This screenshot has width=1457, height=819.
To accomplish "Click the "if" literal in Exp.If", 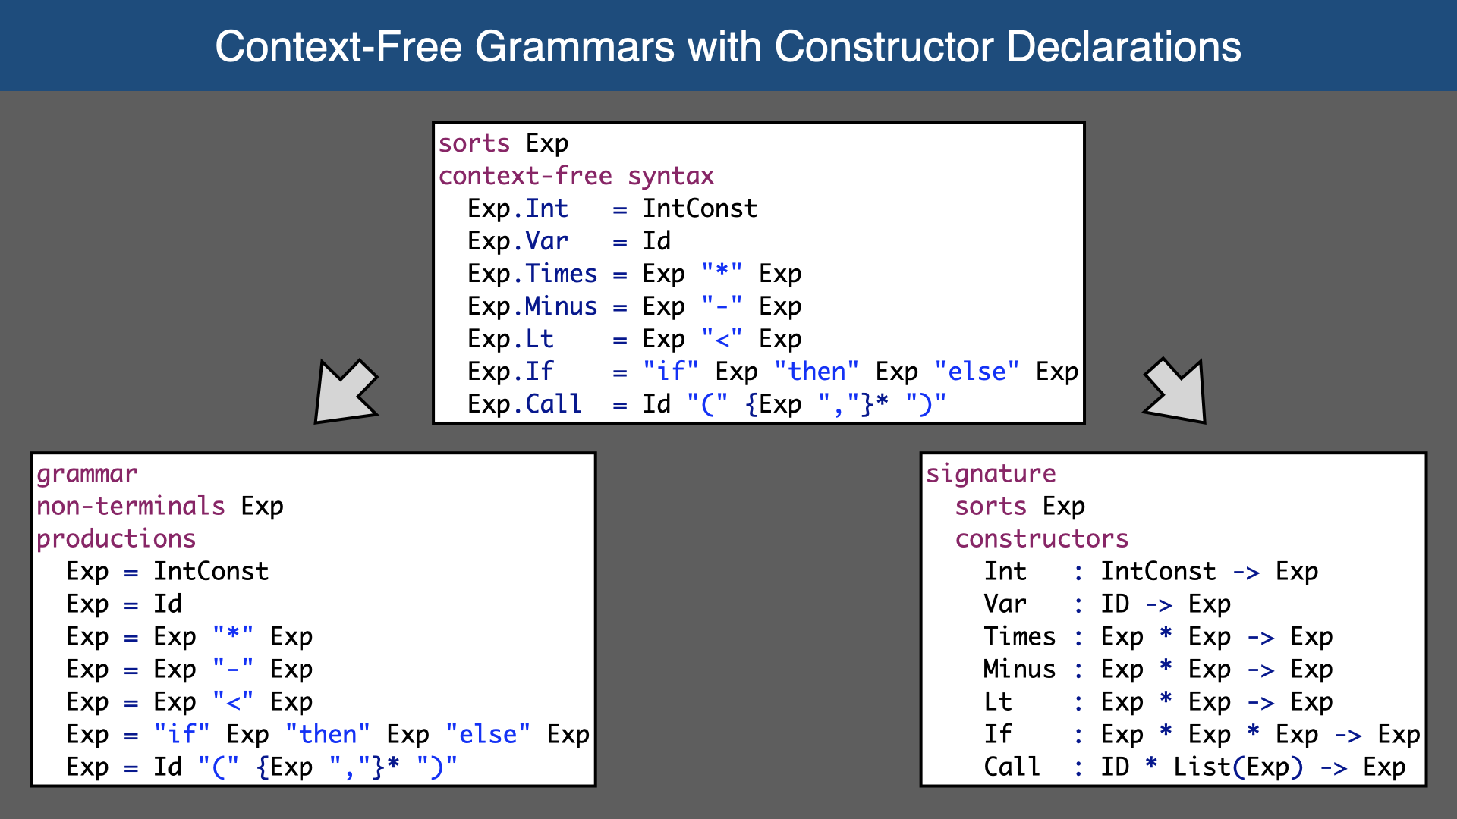I will click(670, 372).
